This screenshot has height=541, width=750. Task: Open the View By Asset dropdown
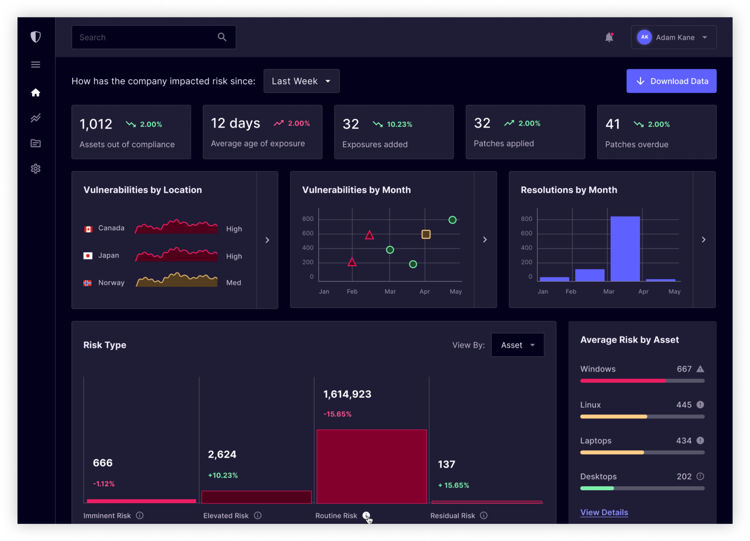(517, 345)
